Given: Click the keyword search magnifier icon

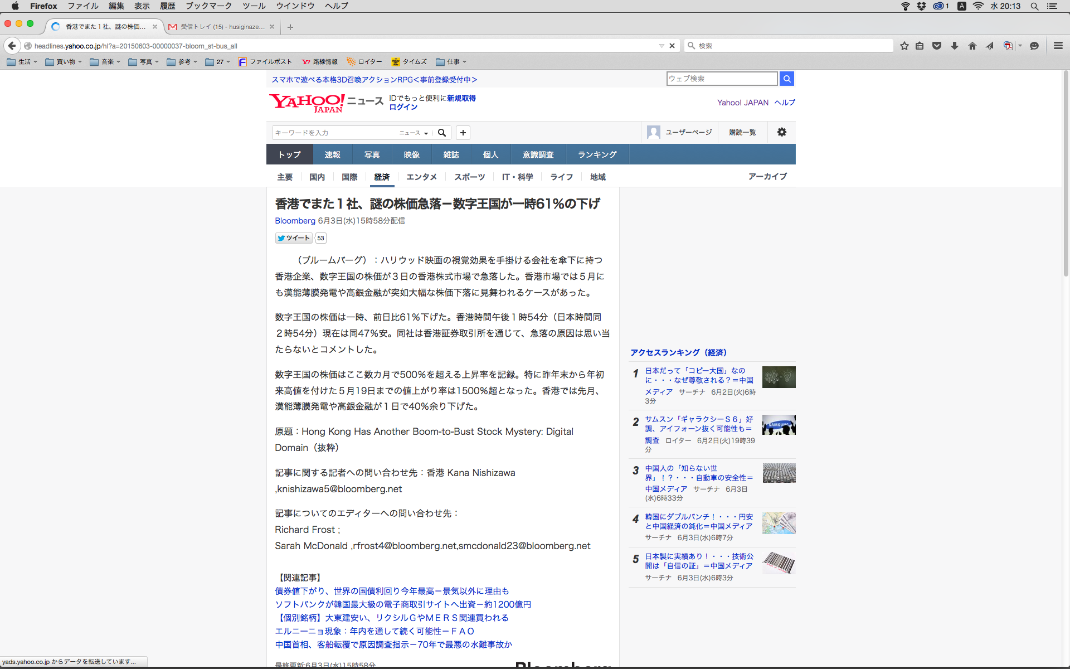Looking at the screenshot, I should [442, 133].
